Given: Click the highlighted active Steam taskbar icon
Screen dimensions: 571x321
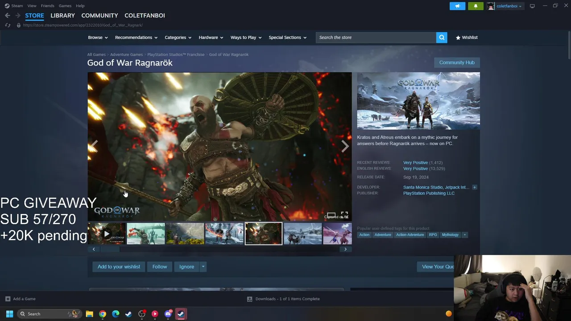Looking at the screenshot, I should click(181, 314).
